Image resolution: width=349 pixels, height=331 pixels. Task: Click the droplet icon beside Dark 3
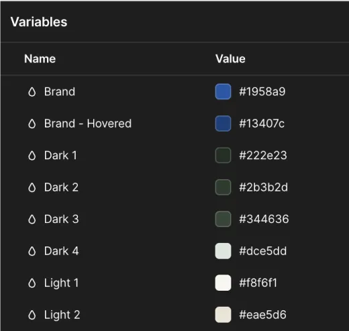[32, 219]
